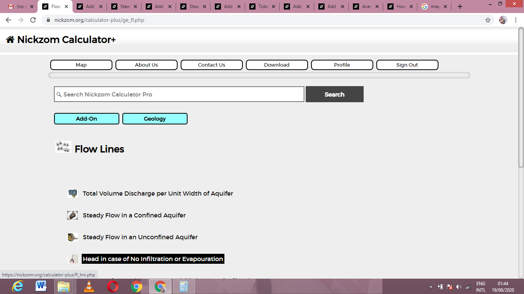
Task: Click the Download button
Action: tap(277, 65)
